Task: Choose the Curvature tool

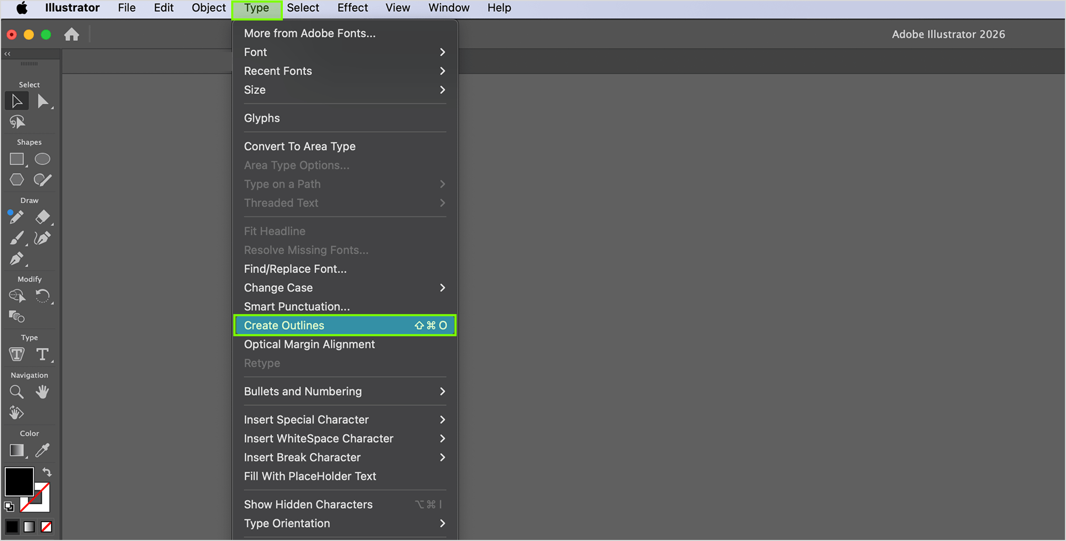Action: [43, 238]
